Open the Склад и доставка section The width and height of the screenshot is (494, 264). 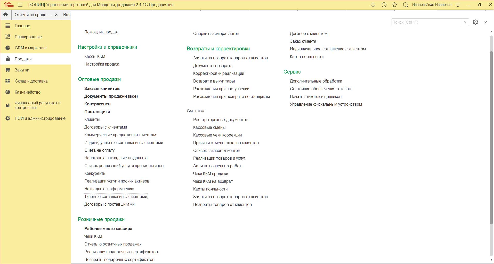31,81
